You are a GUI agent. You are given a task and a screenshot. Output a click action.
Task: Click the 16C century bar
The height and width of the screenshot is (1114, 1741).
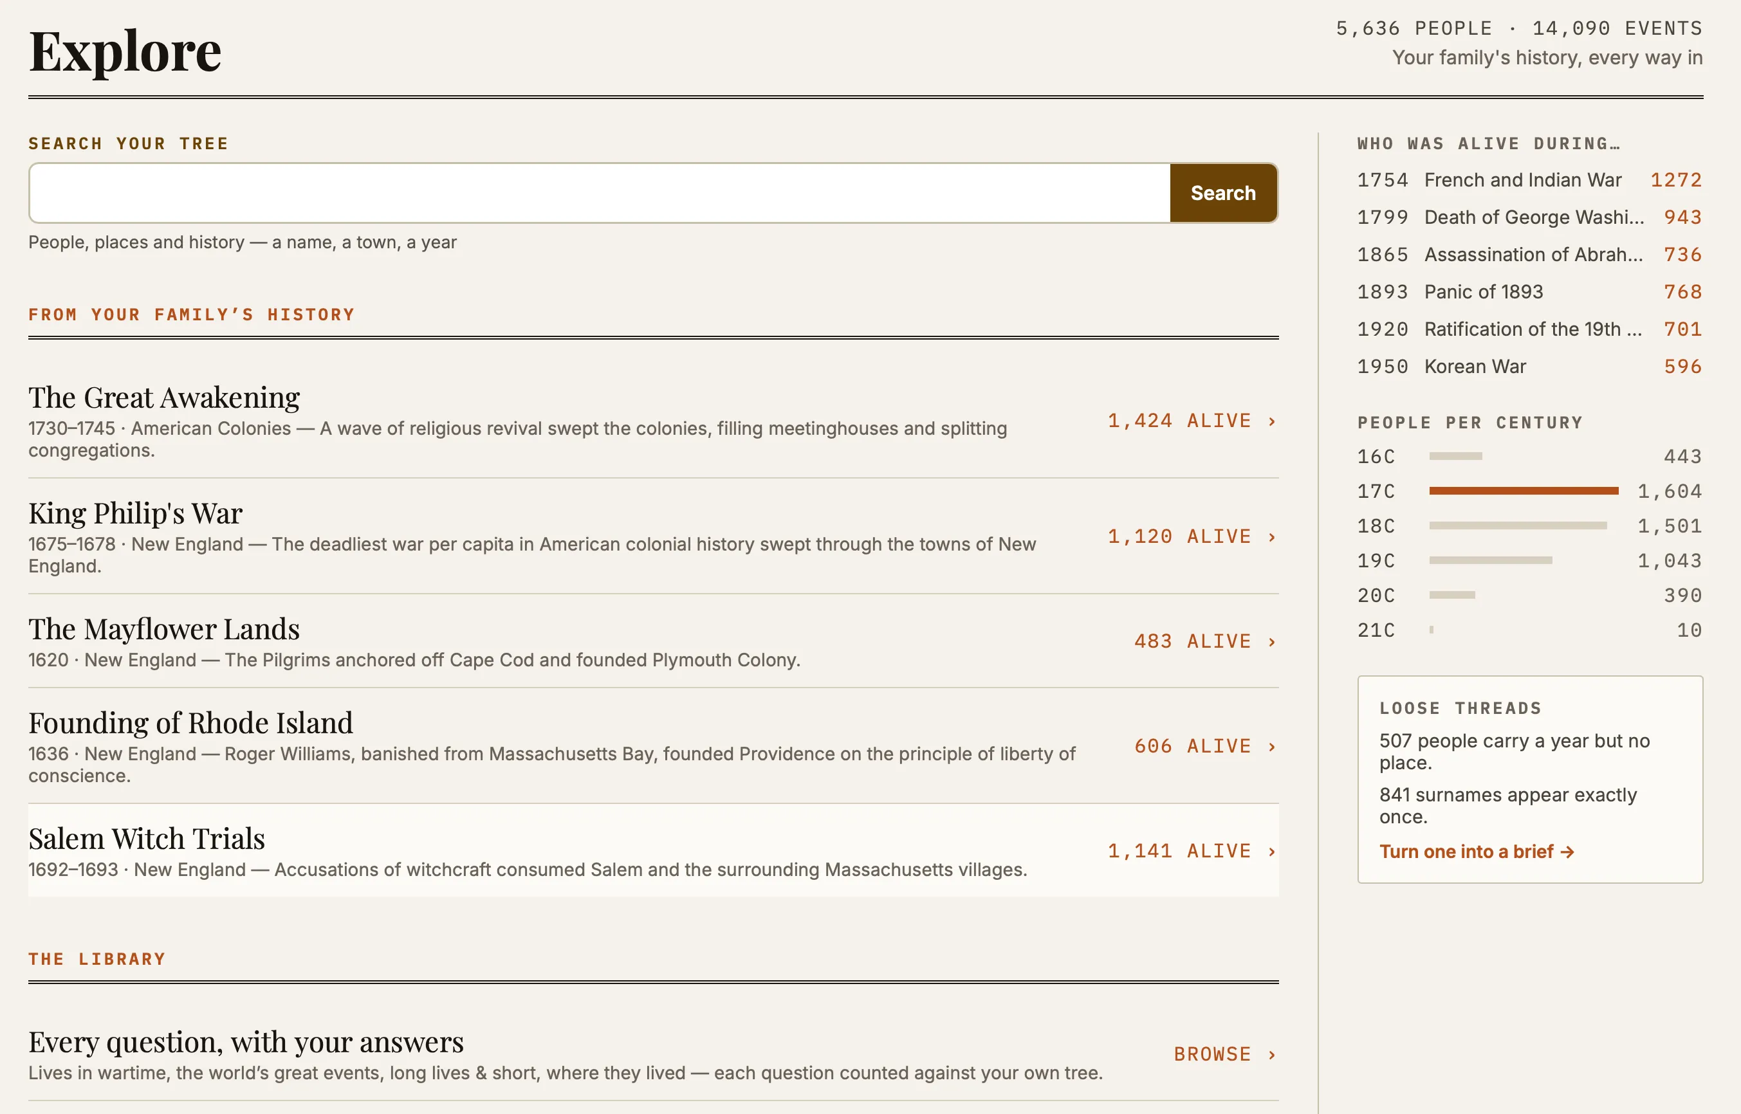click(1456, 456)
